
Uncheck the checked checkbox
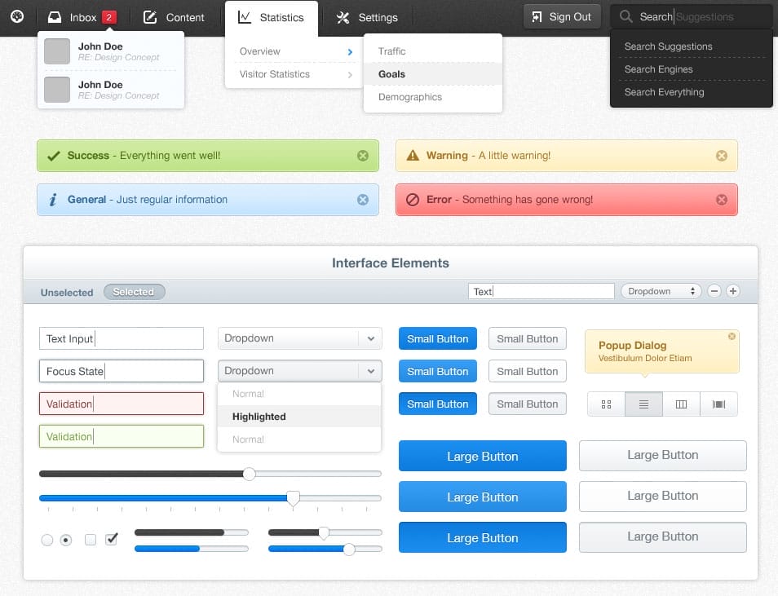pyautogui.click(x=112, y=539)
